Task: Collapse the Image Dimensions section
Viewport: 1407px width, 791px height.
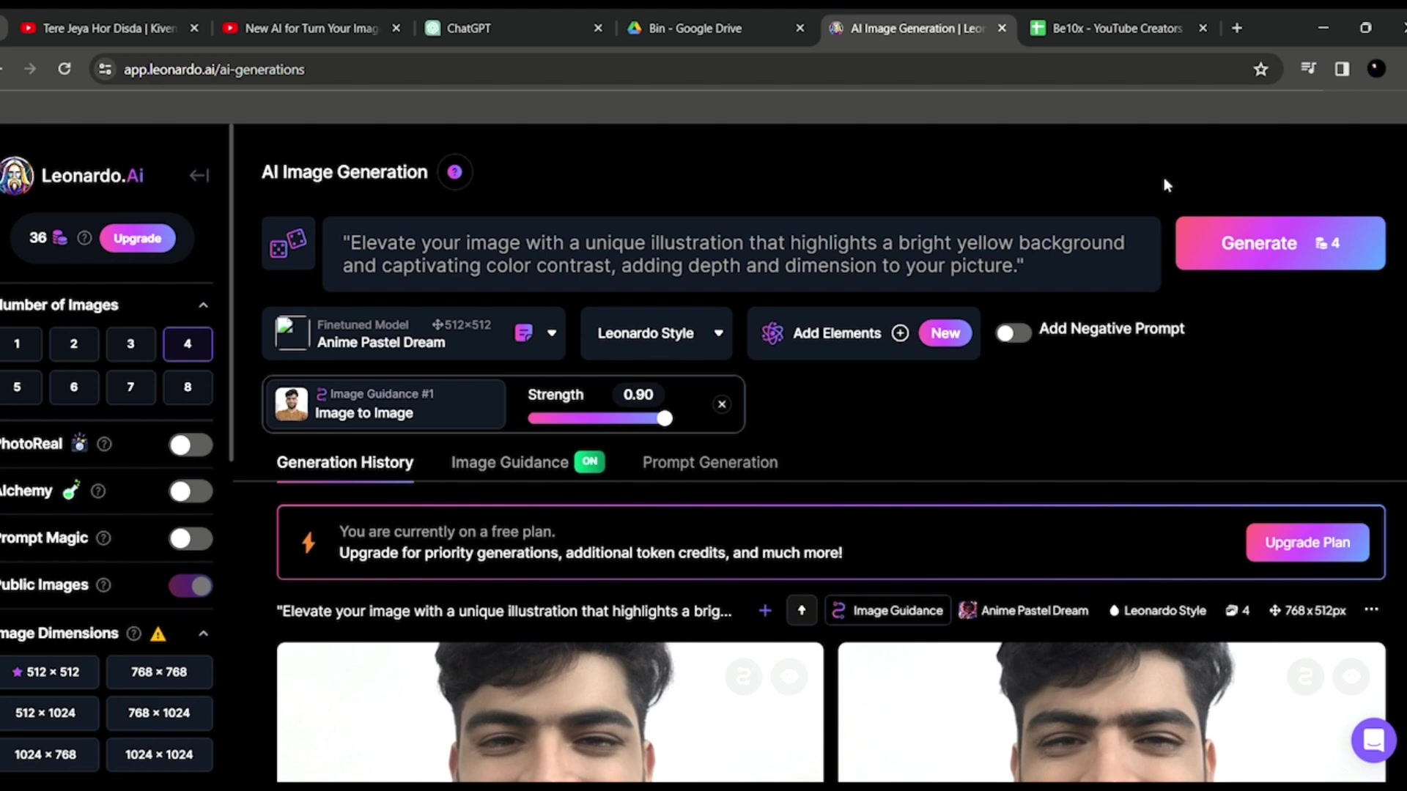Action: click(204, 634)
